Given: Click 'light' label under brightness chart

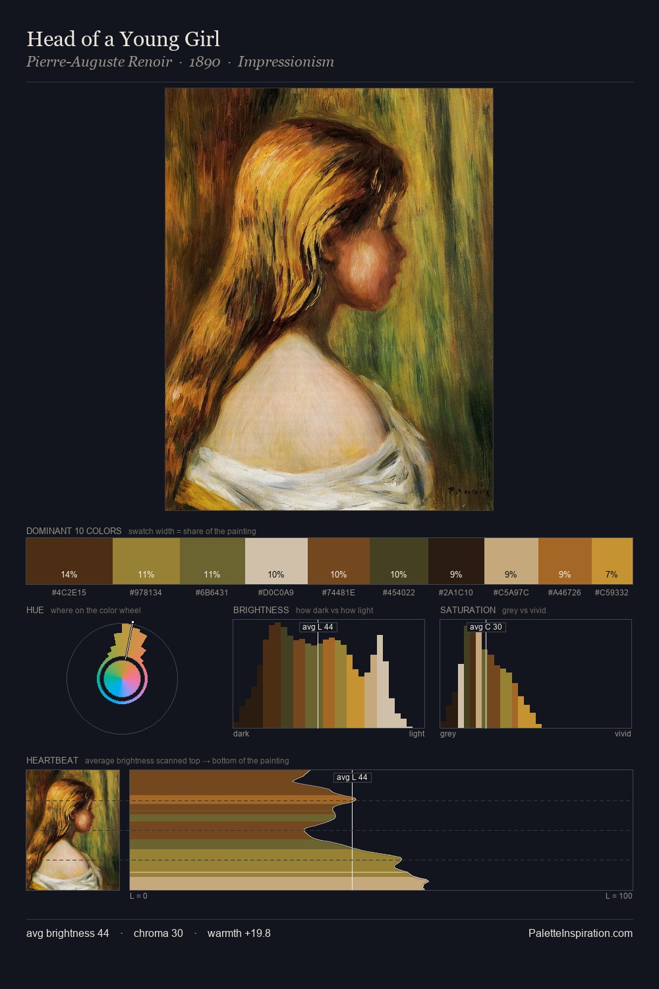Looking at the screenshot, I should (416, 734).
